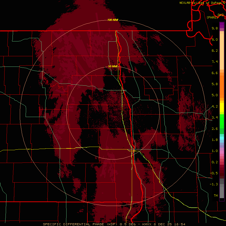Pick the bright green segment of the color bar
This screenshot has height=226, width=226.
point(222,121)
